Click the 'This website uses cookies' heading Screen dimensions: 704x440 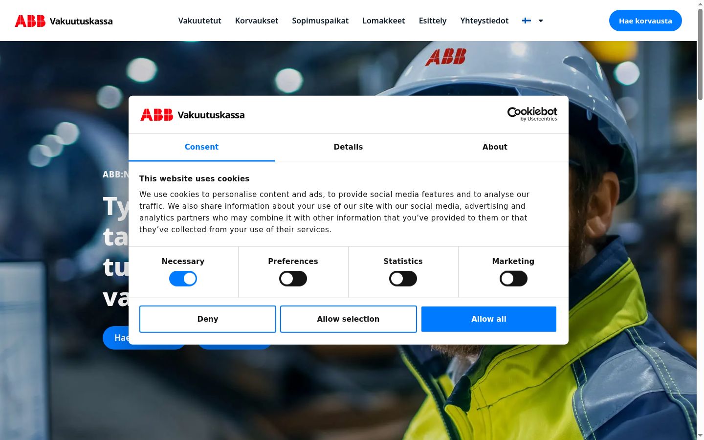click(194, 179)
